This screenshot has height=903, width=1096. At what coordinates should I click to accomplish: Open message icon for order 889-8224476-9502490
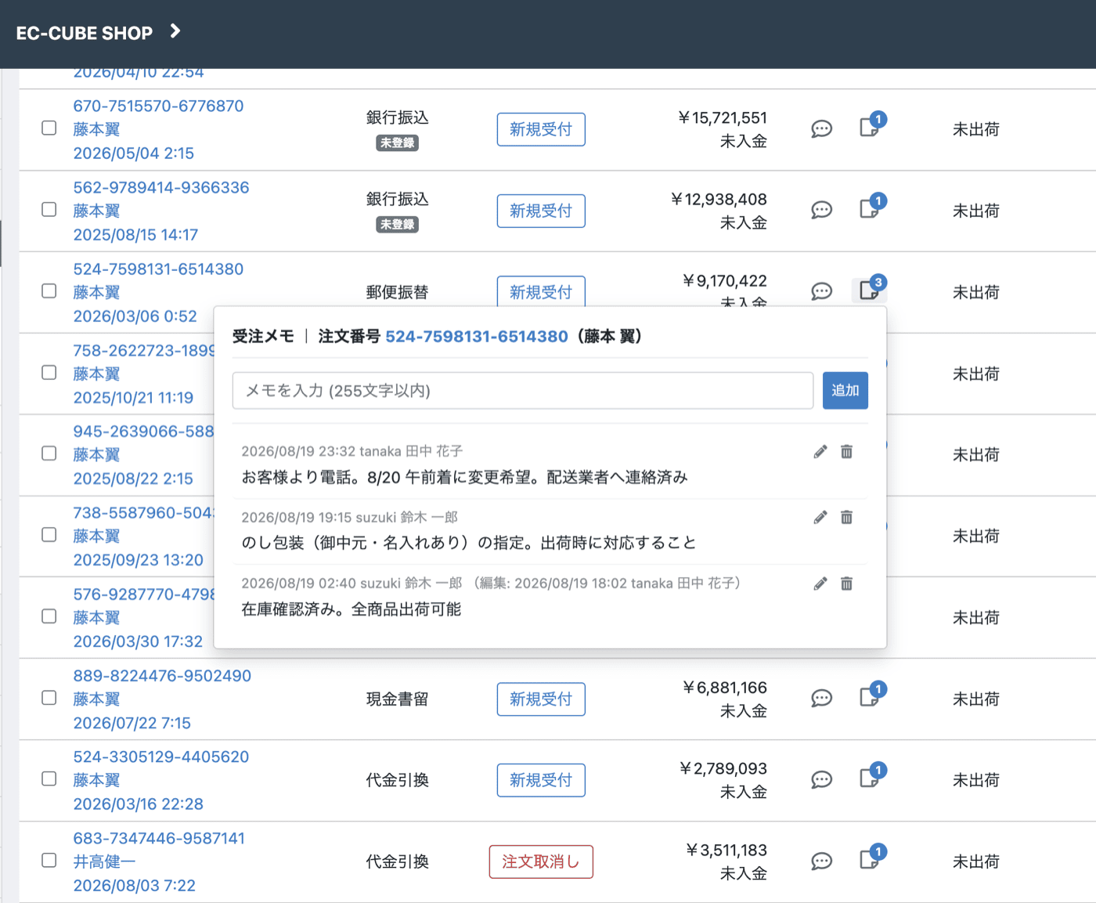click(821, 699)
